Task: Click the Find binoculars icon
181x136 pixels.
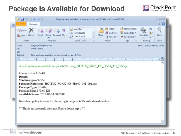Action: pyautogui.click(x=150, y=29)
